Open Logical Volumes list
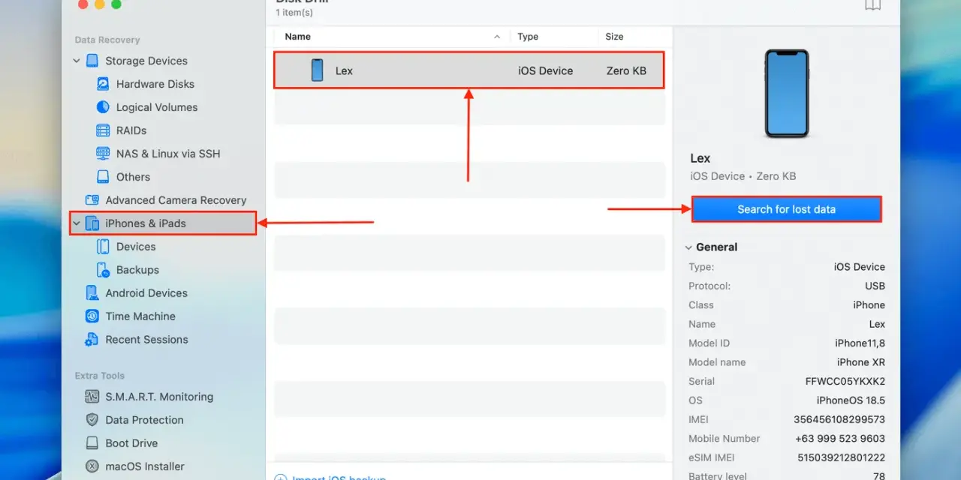961x480 pixels. [x=157, y=107]
